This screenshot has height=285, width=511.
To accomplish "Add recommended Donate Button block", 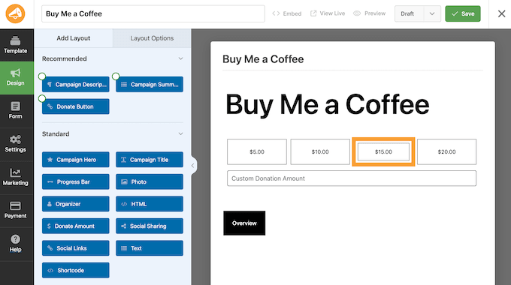I will point(76,106).
